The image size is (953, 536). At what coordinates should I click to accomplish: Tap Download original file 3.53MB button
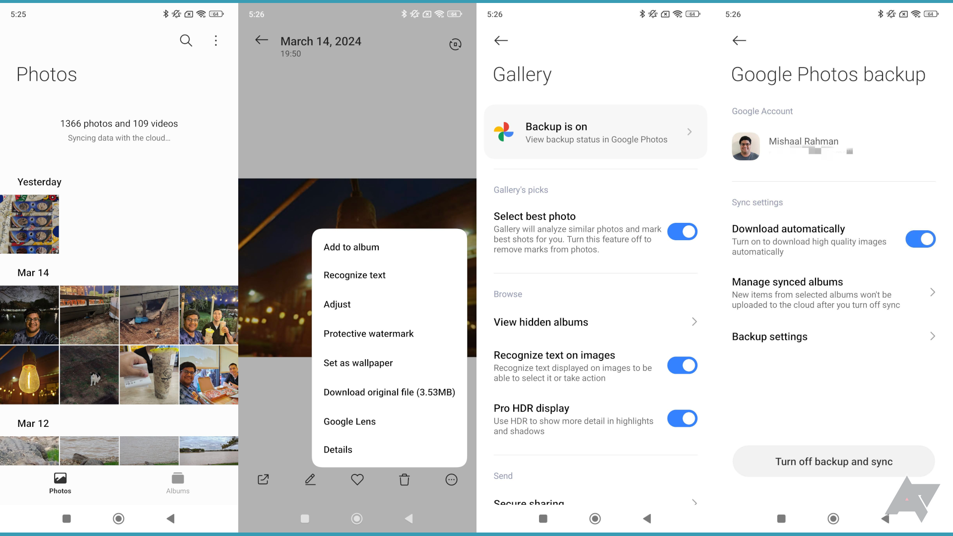(390, 392)
